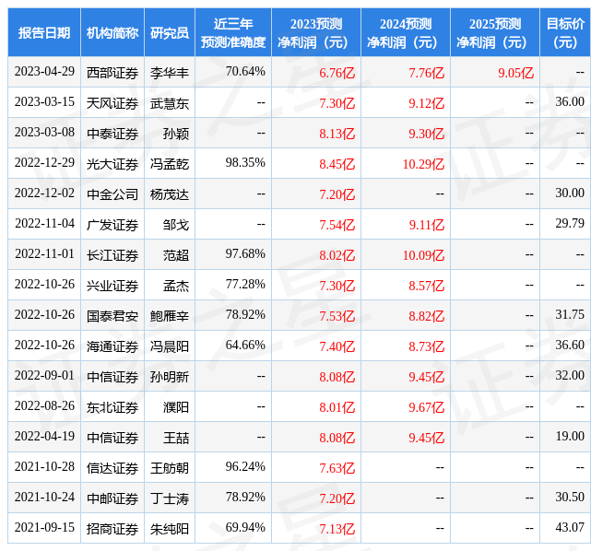Select the date 2021-09-15 cell

point(44,528)
